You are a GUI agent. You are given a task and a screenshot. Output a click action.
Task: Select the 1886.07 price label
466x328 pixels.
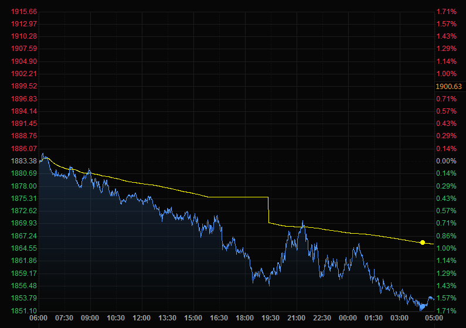[24, 149]
